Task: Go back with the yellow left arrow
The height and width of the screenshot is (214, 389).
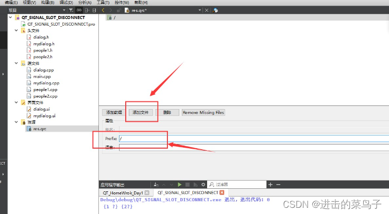Action: 103,10
